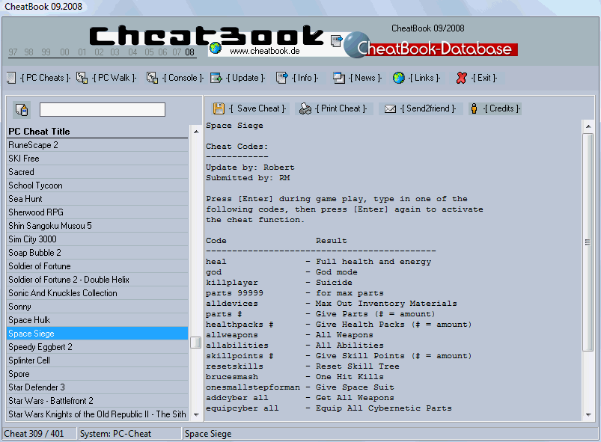This screenshot has width=601, height=442.
Task: Select Sherwood RPG in the list
Action: tap(98, 212)
